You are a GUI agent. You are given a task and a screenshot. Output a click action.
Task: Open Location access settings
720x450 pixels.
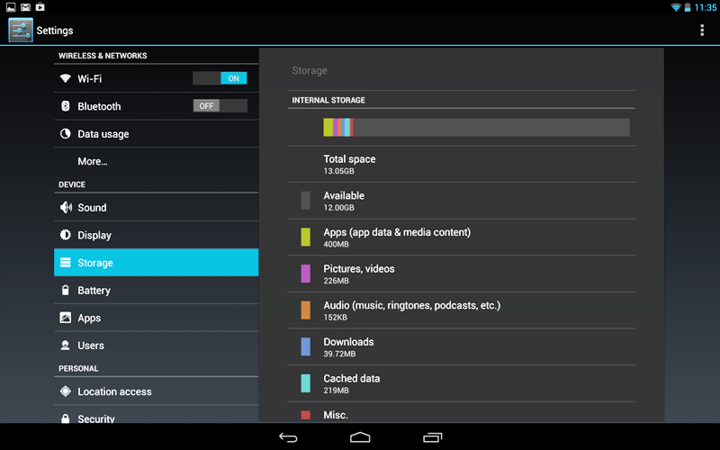click(156, 391)
